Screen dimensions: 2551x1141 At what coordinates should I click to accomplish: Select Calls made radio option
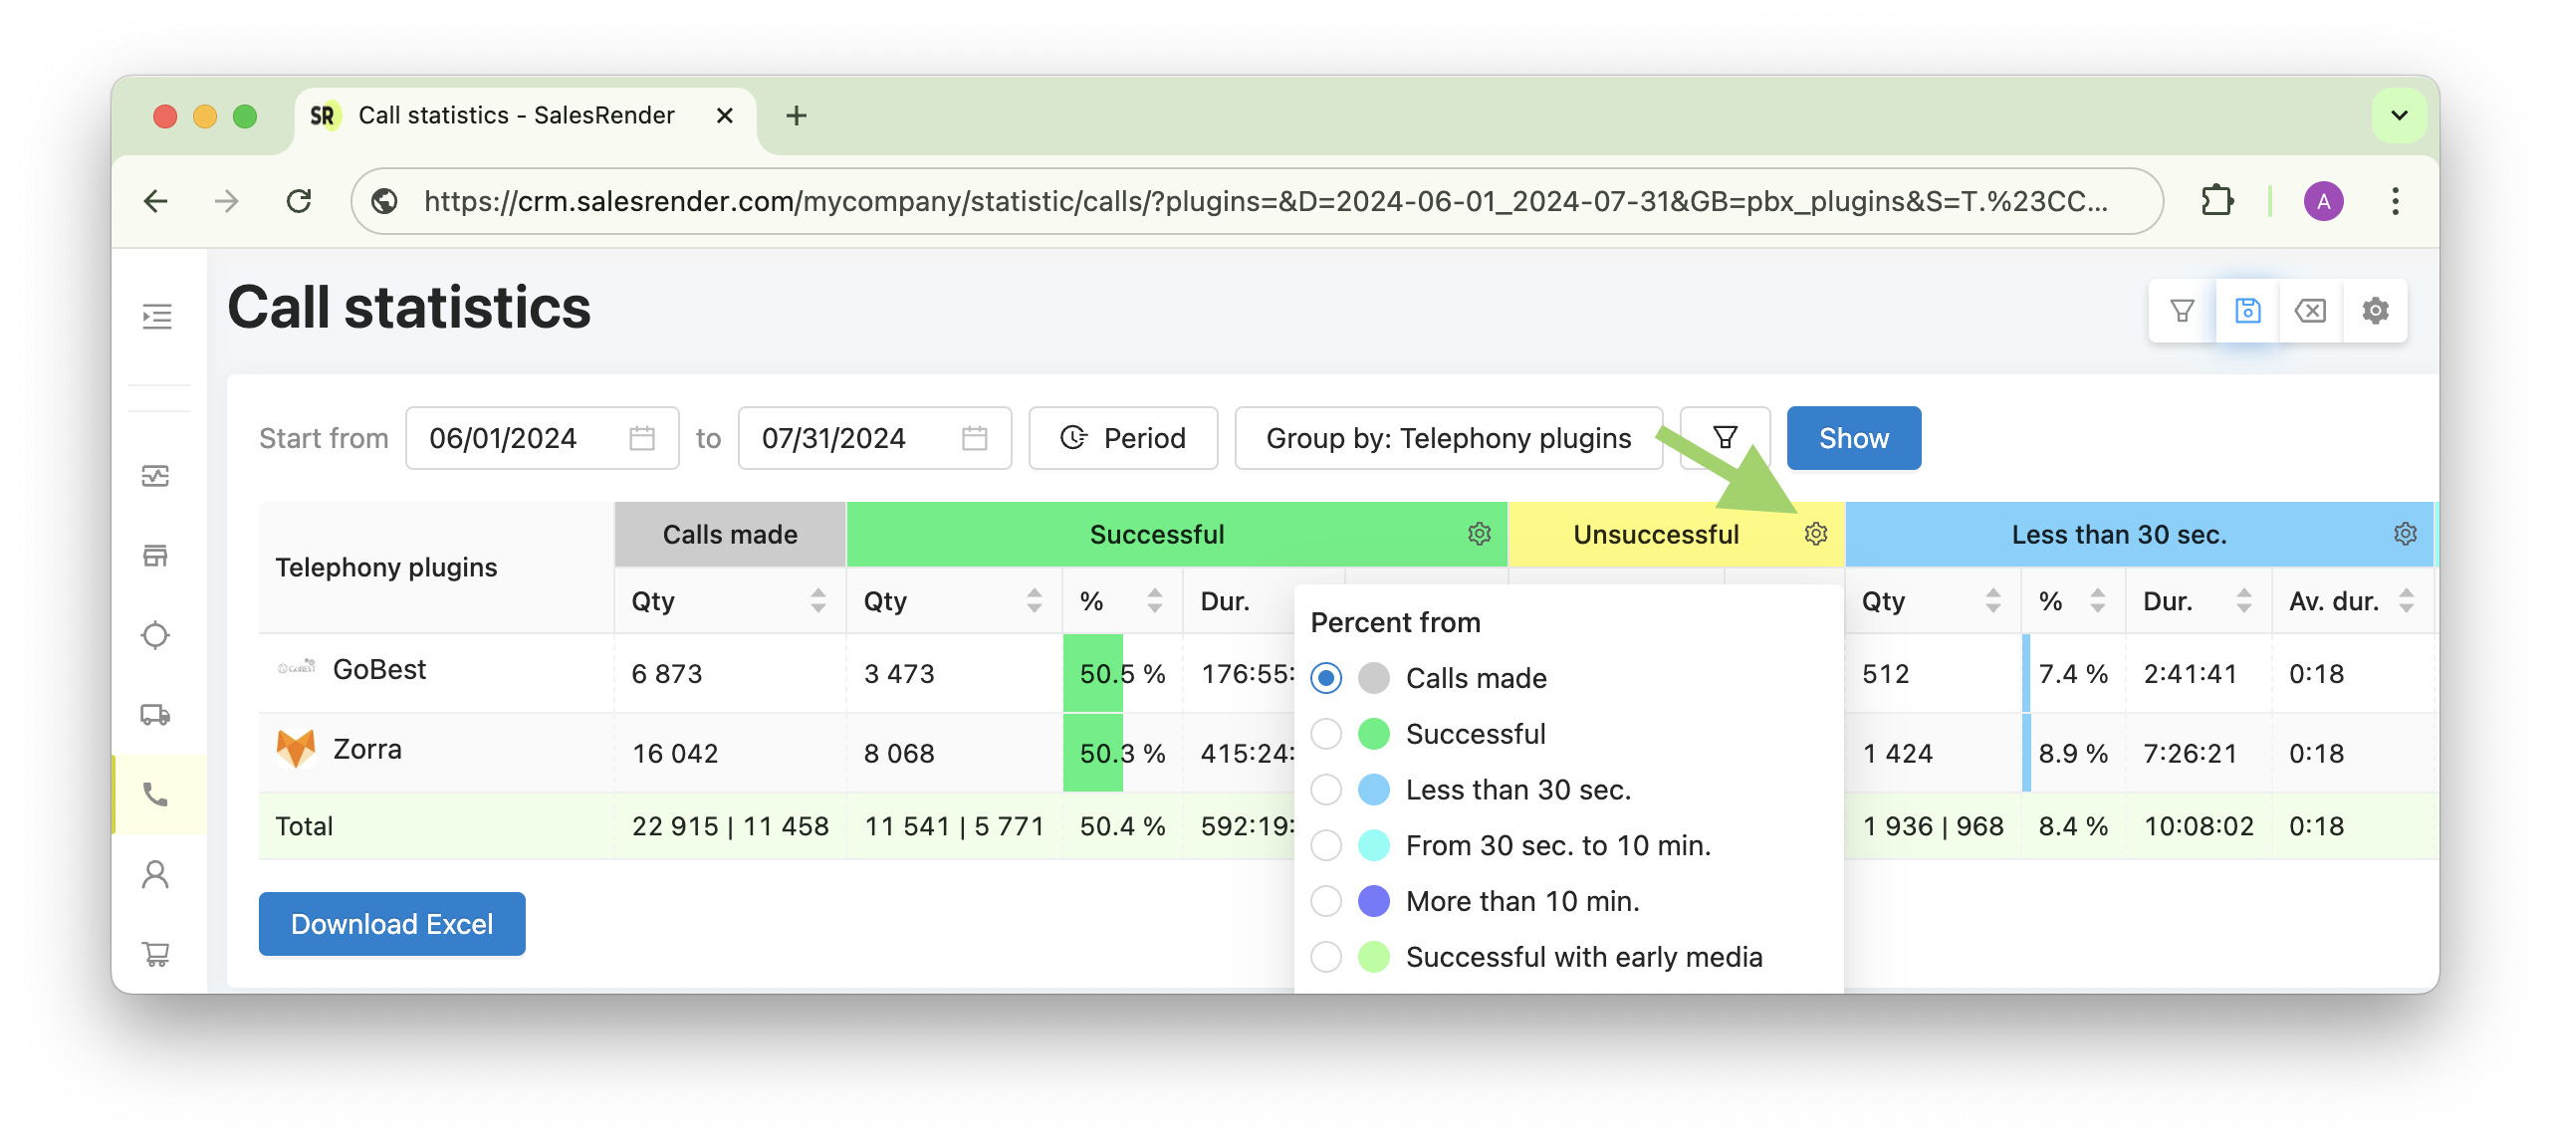click(x=1326, y=678)
